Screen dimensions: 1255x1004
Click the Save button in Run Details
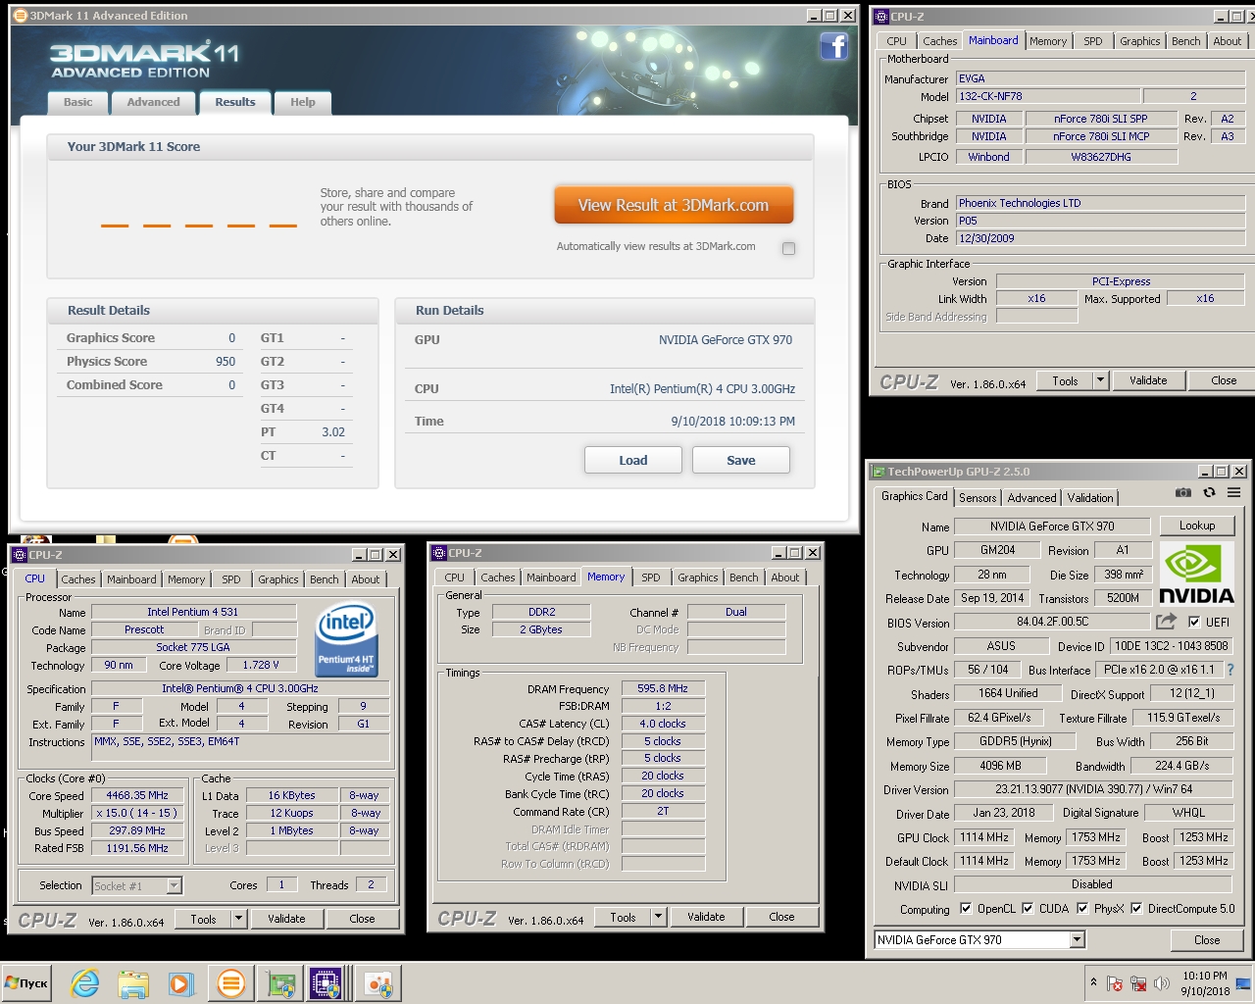tap(741, 460)
